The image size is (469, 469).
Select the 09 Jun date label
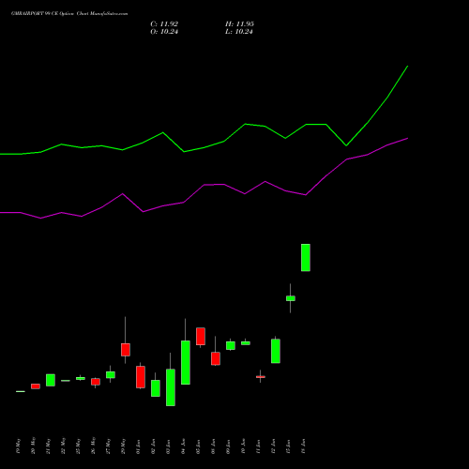coord(228,446)
